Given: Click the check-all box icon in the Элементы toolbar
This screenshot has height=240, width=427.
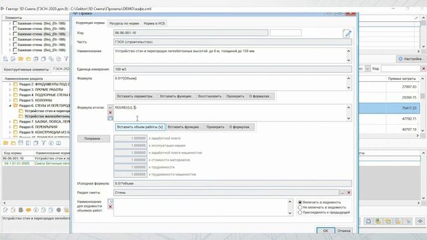Looking at the screenshot, I should click(35, 59).
